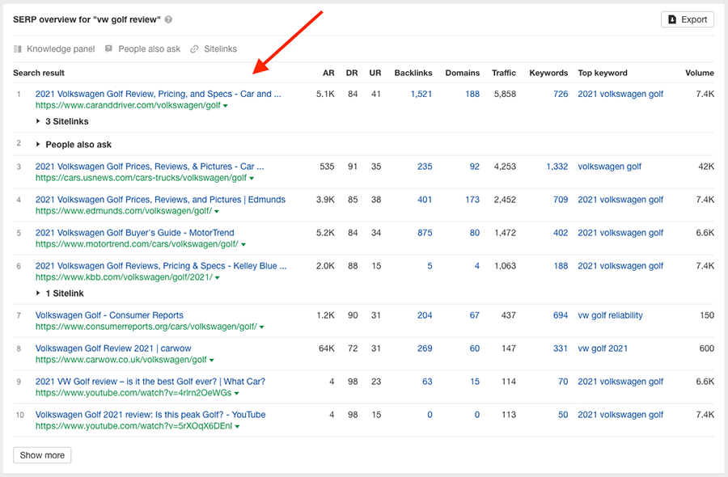Screen dimensions: 728x477
Task: Open dropdown arrow next to consumerreports.org URL
Action: point(262,327)
